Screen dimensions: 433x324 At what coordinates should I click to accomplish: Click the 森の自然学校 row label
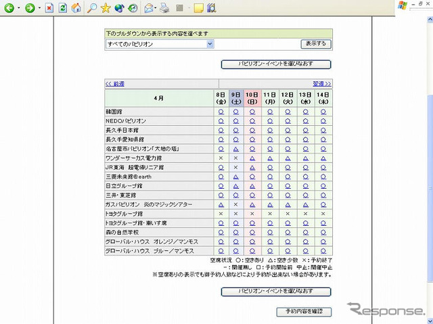(x=122, y=233)
